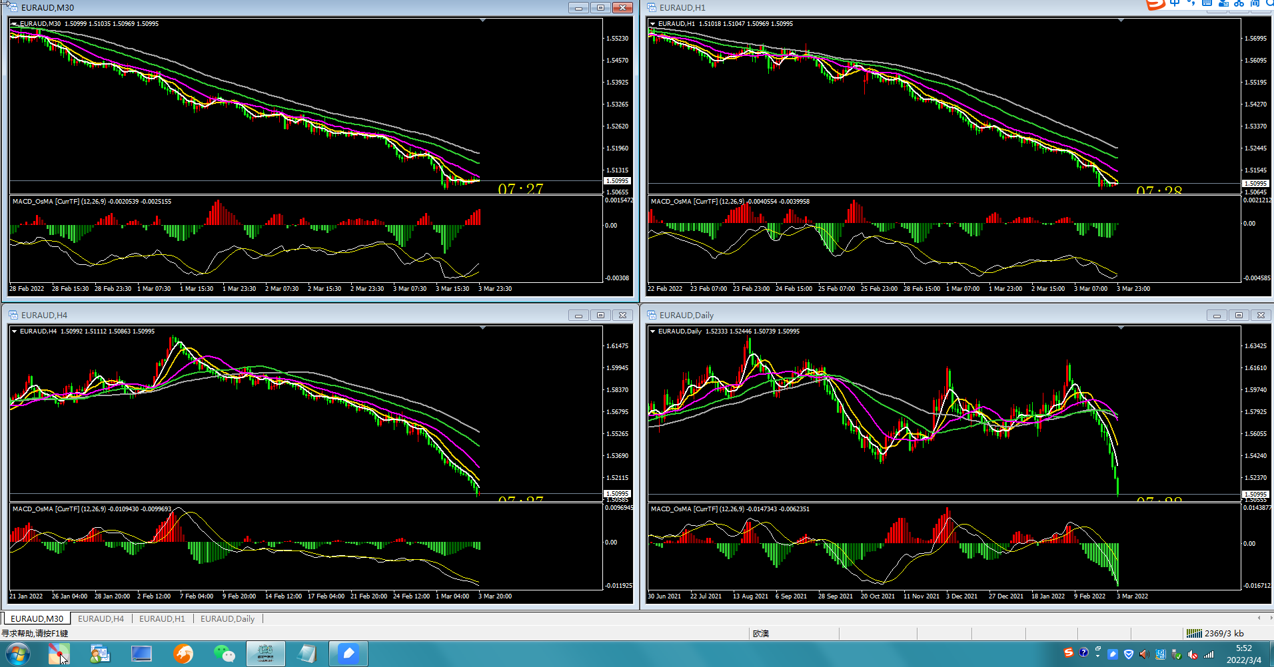Click the connection status 2369/3 kb indicator
1274x667 pixels.
(x=1215, y=633)
